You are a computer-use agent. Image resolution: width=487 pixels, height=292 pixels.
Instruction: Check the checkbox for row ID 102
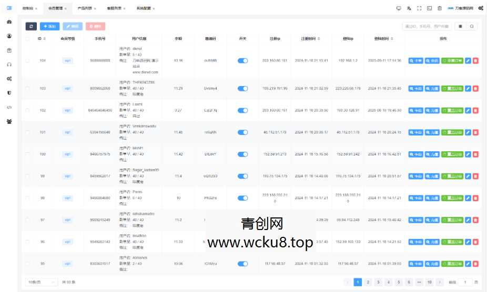coord(28,110)
